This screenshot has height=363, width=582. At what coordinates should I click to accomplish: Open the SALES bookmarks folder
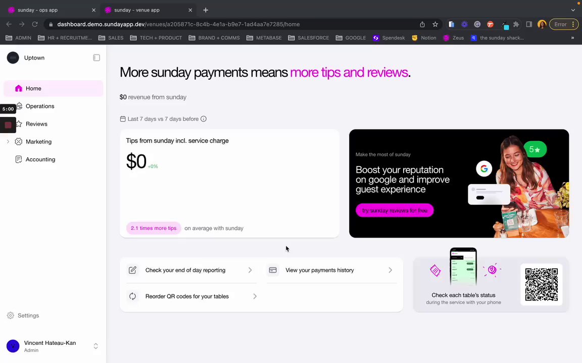pyautogui.click(x=111, y=38)
